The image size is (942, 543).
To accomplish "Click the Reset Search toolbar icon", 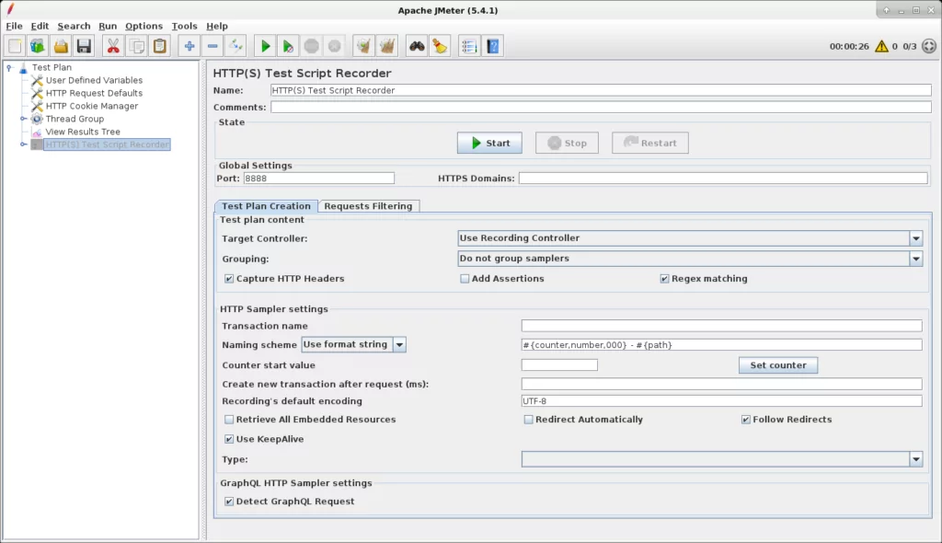I will [x=440, y=46].
